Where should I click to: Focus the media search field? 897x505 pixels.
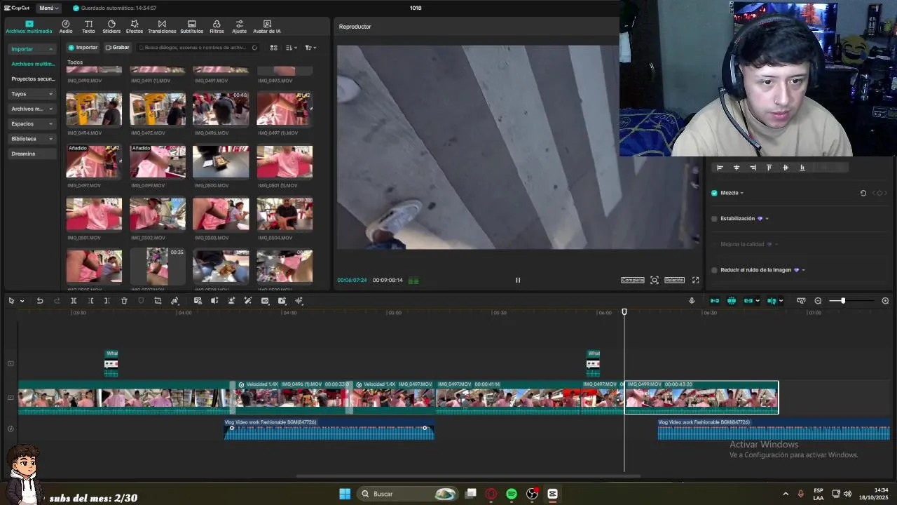click(x=198, y=48)
